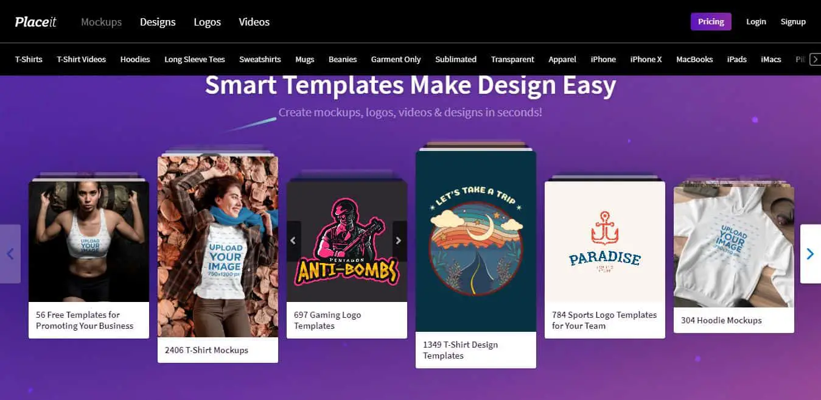Viewport: 821px width, 400px height.
Task: Click '56 Free Templates for Promoting Your Business'
Action: point(85,320)
